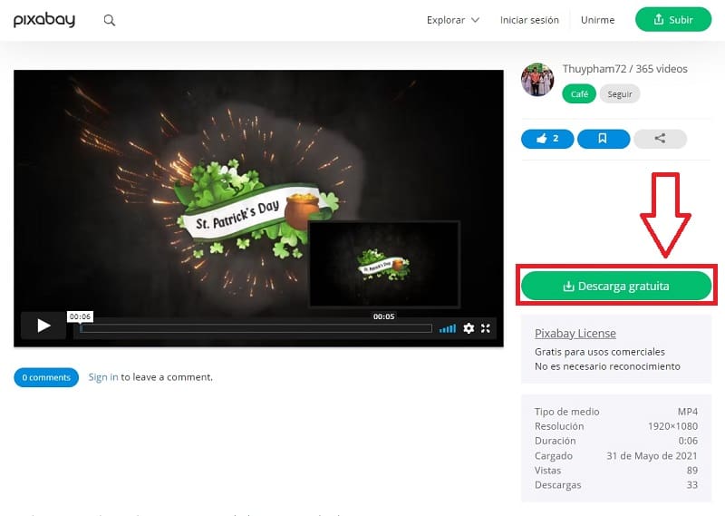Adjust the video volume bars
725x516 pixels.
click(x=447, y=328)
